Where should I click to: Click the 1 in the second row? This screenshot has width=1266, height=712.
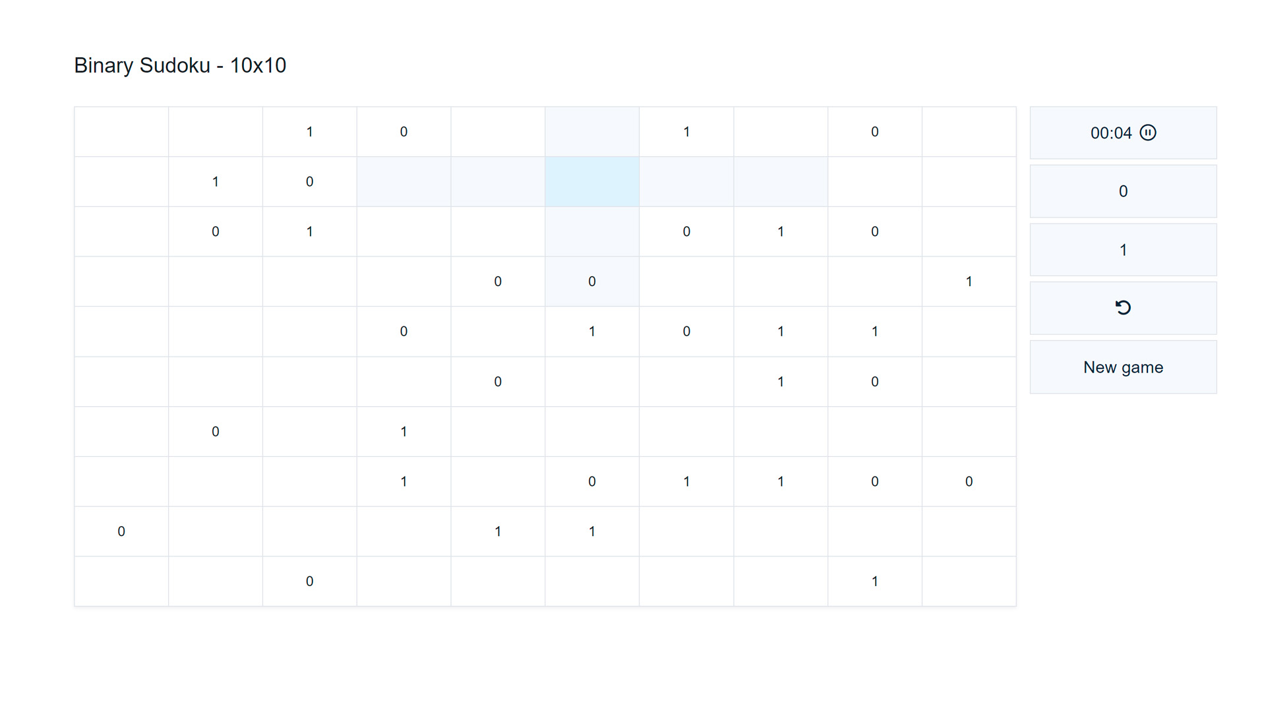click(x=216, y=181)
